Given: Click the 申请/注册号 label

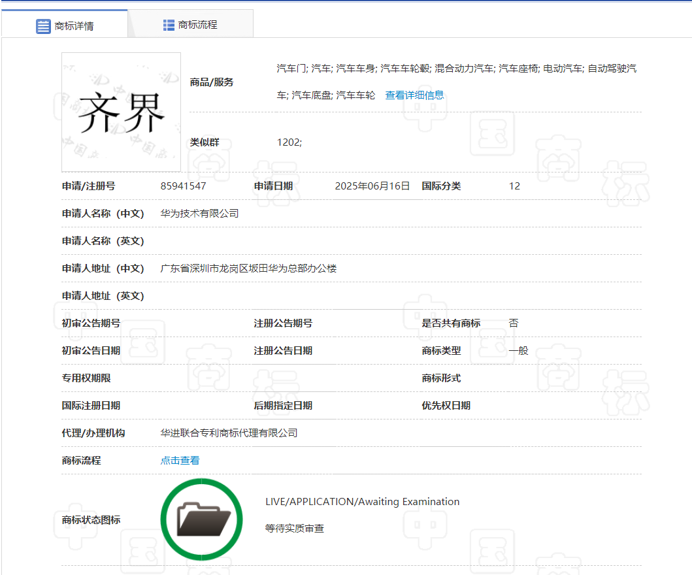Looking at the screenshot, I should tap(88, 186).
